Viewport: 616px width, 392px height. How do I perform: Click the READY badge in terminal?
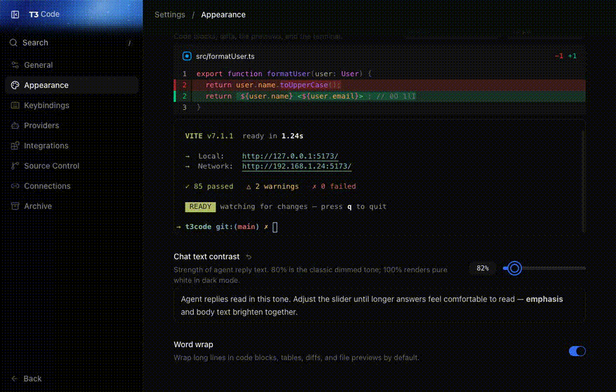click(x=200, y=206)
